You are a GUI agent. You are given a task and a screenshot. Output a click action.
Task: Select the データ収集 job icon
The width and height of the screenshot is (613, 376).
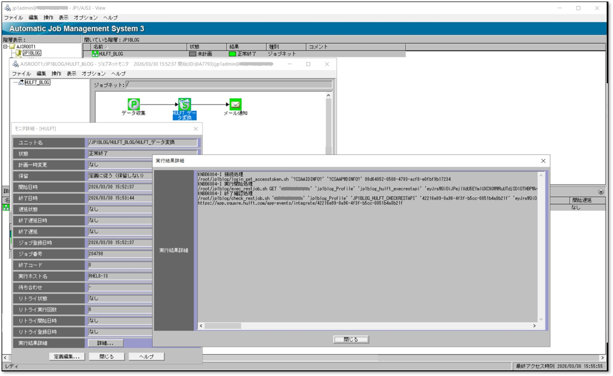click(133, 104)
